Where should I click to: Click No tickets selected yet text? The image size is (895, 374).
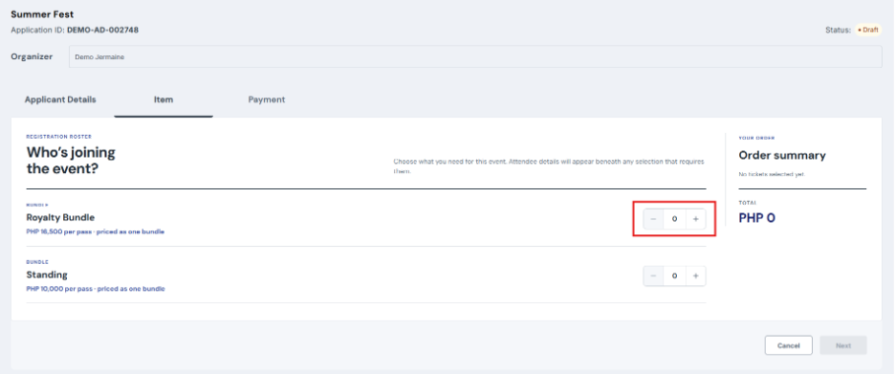pos(772,174)
